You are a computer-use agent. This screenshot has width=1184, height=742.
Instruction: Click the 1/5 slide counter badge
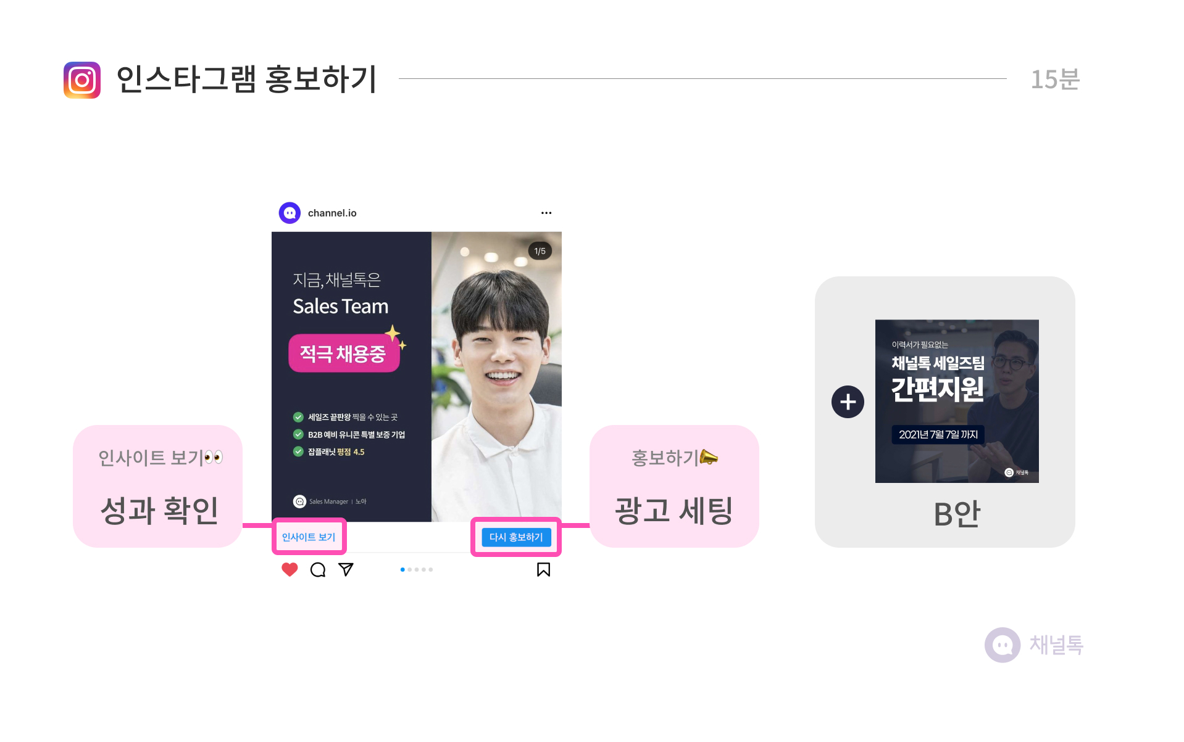point(540,251)
